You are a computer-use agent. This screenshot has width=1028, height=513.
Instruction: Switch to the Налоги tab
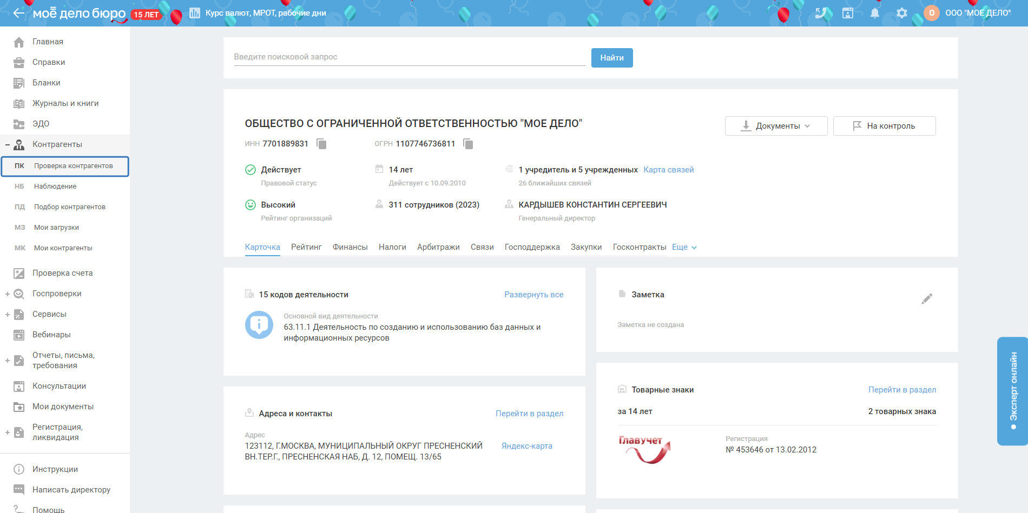point(392,247)
